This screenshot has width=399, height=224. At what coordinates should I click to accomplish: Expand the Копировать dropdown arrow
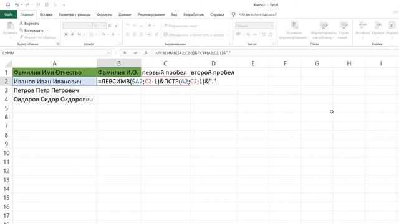point(47,30)
